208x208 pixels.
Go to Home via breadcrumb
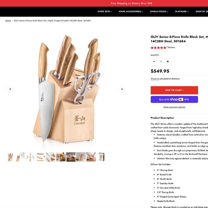[8, 21]
